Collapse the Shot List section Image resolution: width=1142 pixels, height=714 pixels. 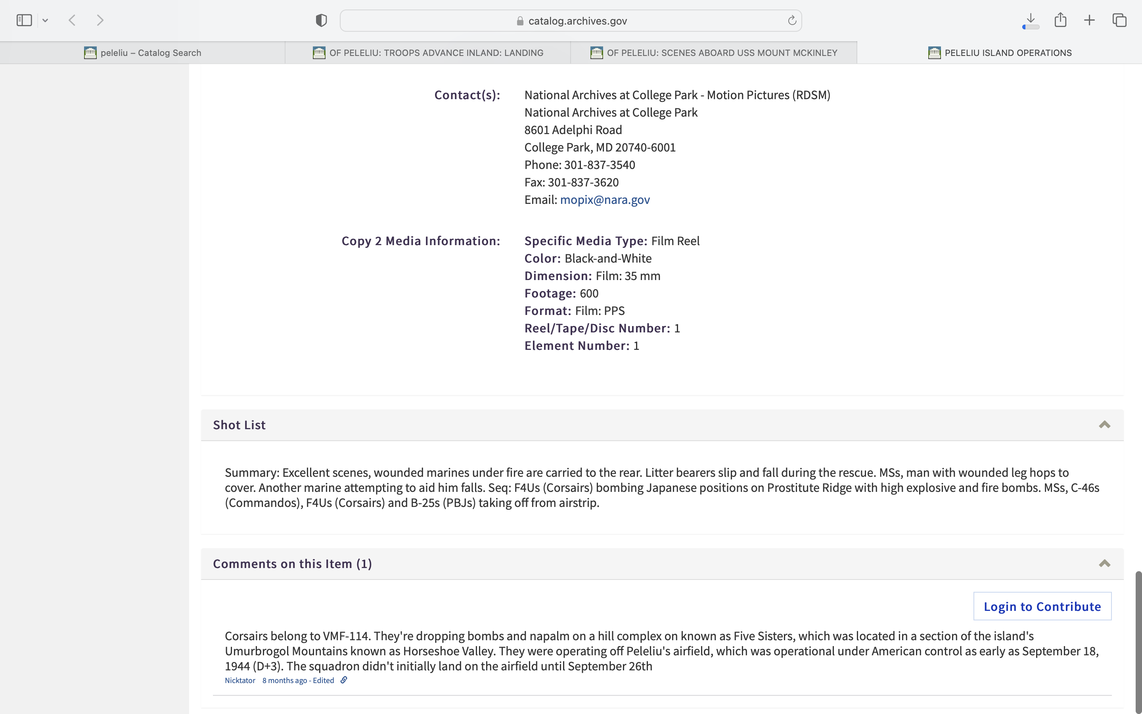[x=1104, y=424]
